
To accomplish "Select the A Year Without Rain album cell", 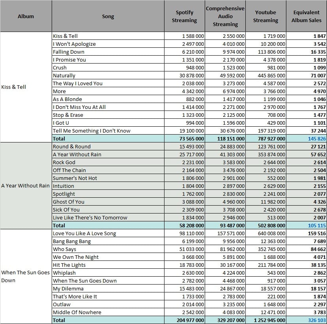I will [26, 186].
